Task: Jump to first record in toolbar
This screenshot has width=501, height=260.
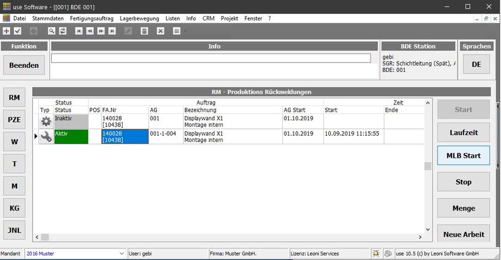Action: pos(79,31)
